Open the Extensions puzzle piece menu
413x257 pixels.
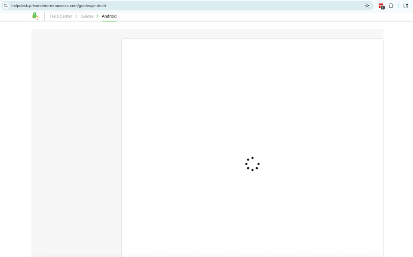point(391,6)
